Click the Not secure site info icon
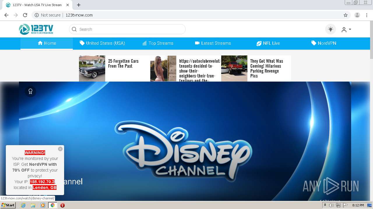The height and width of the screenshot is (209, 373). pyautogui.click(x=37, y=15)
